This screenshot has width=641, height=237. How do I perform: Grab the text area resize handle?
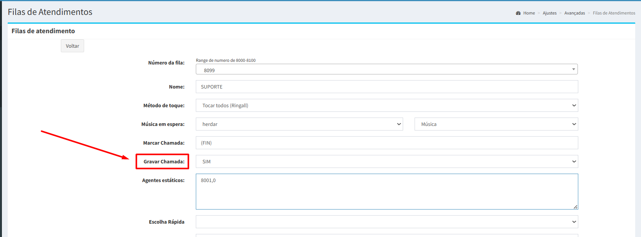[575, 207]
